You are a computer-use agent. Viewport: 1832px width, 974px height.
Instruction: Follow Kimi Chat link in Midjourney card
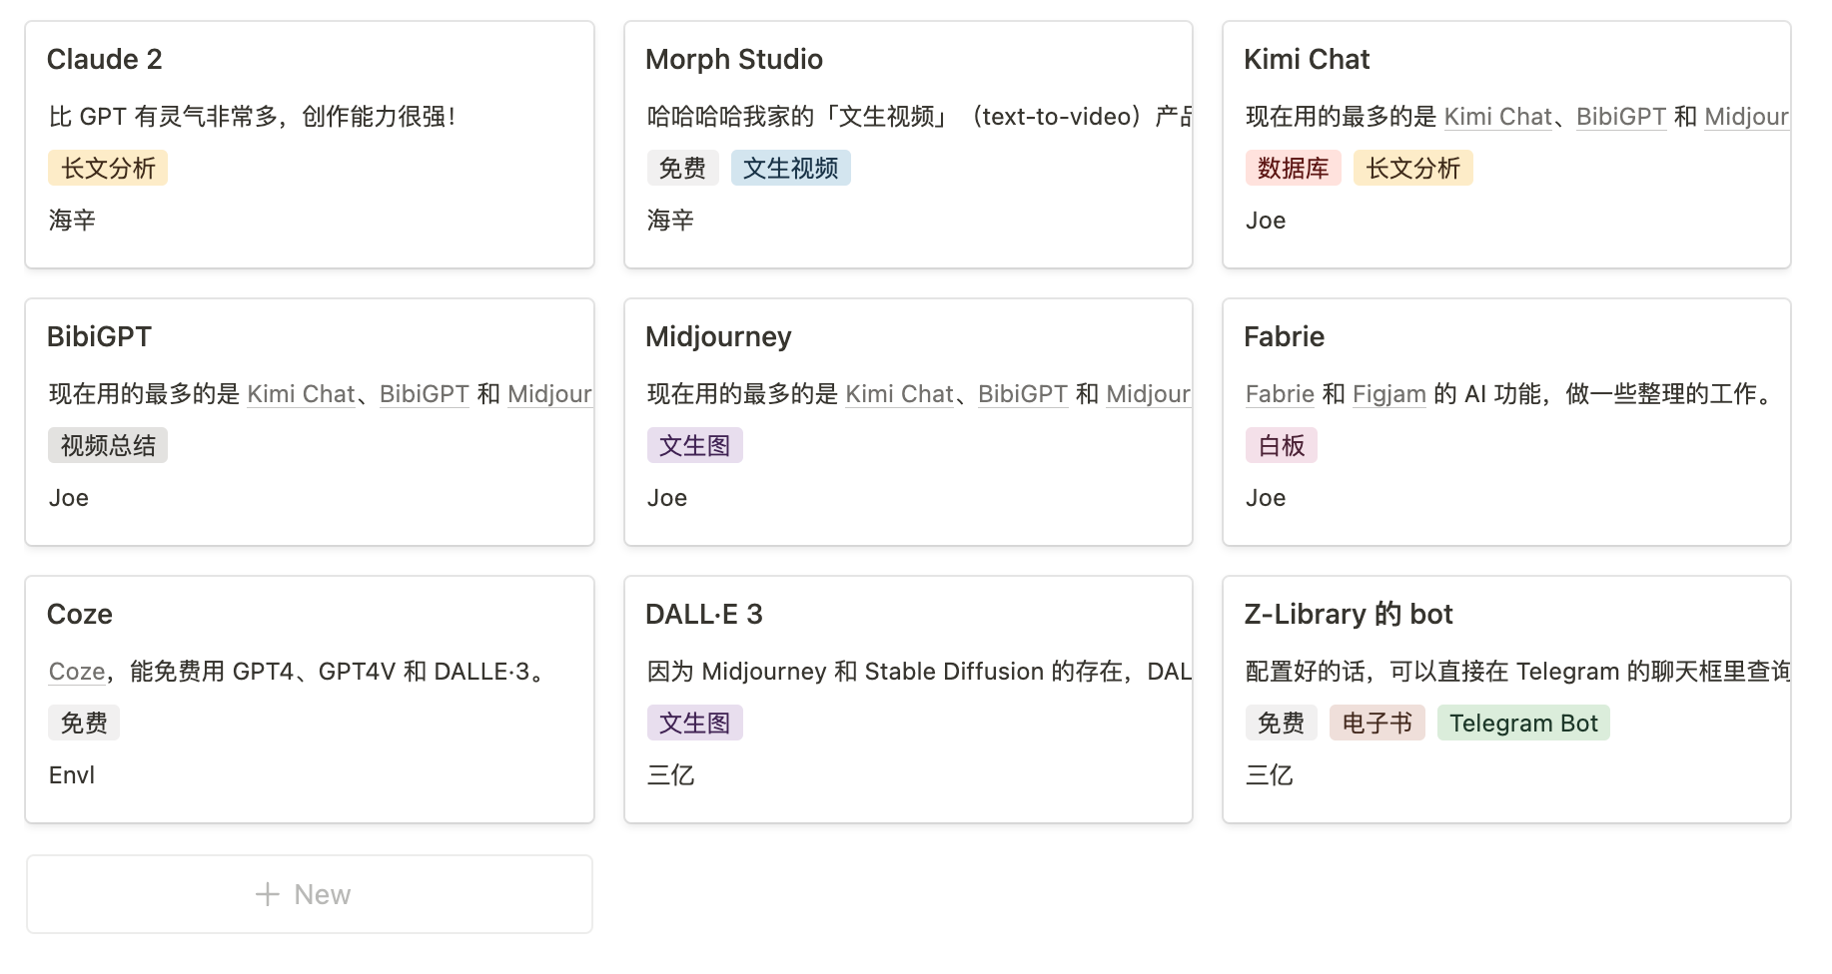[899, 394]
